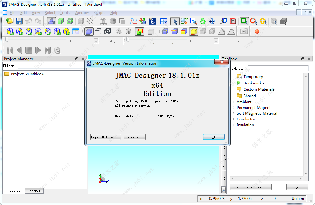Select the red circle selection tool
The image size is (315, 205).
click(x=254, y=21)
